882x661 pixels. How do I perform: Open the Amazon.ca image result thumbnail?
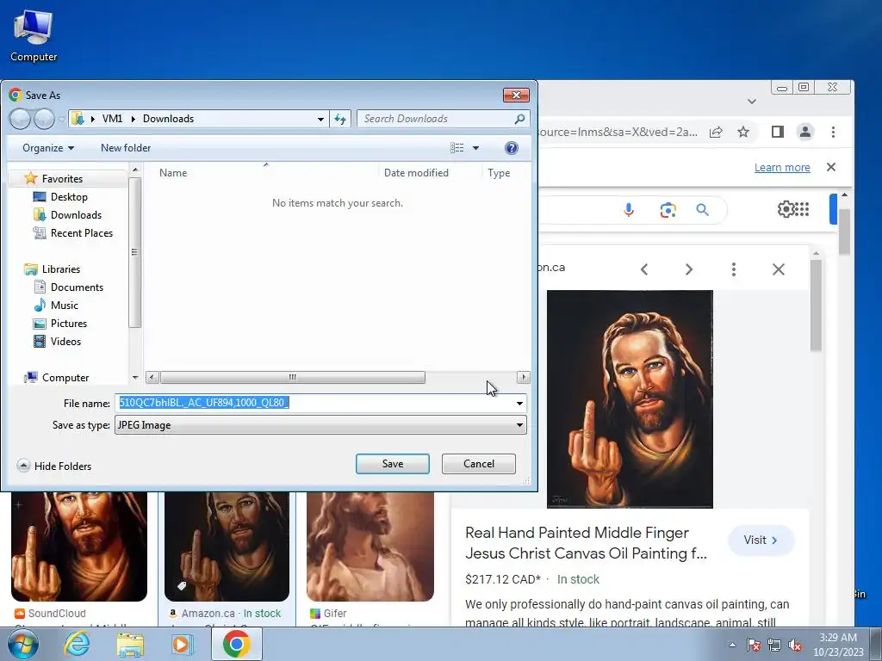227,546
